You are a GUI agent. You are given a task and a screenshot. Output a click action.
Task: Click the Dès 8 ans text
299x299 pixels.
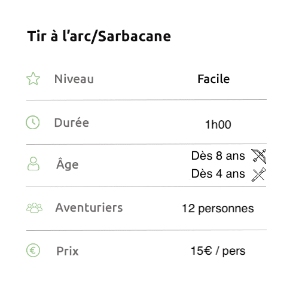218,155
